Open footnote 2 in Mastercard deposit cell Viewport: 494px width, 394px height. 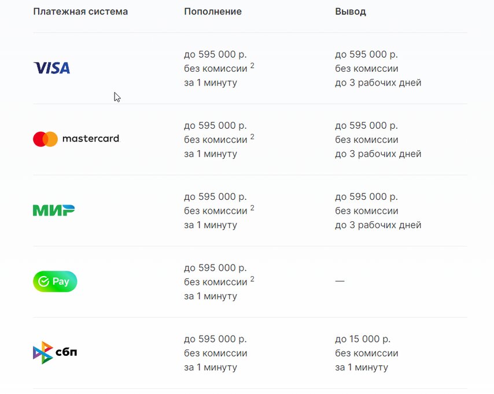pos(252,137)
